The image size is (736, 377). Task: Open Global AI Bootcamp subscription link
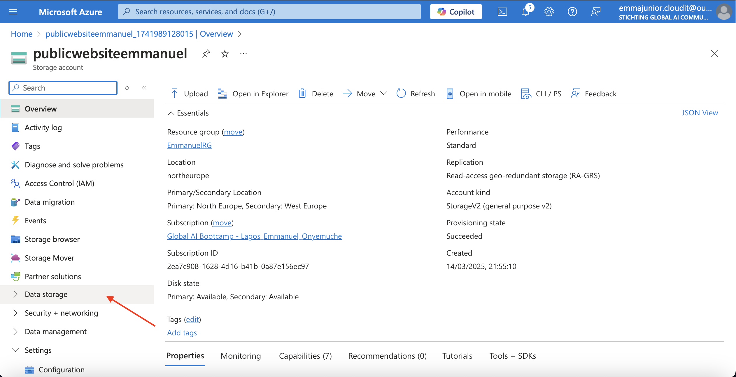tap(254, 236)
